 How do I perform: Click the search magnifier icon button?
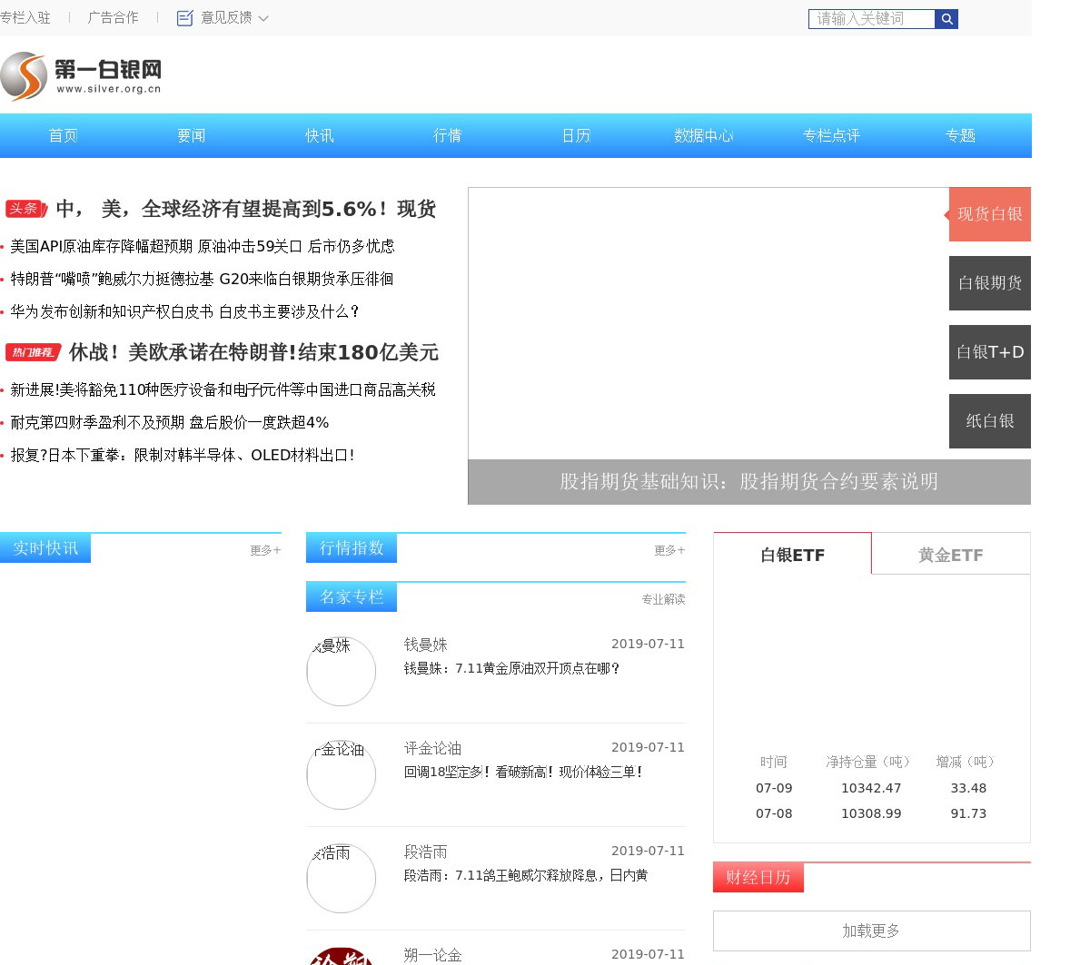[946, 19]
